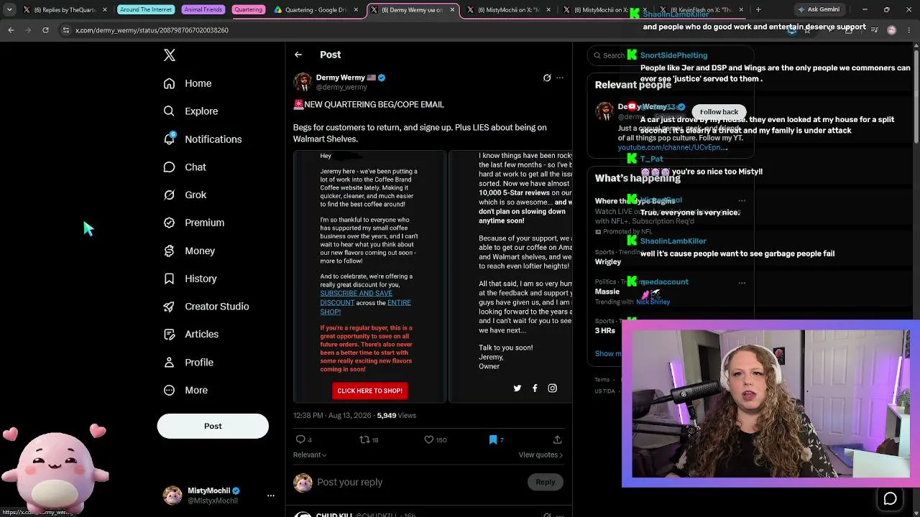
Task: Like the post with 150 likes
Action: pos(429,439)
